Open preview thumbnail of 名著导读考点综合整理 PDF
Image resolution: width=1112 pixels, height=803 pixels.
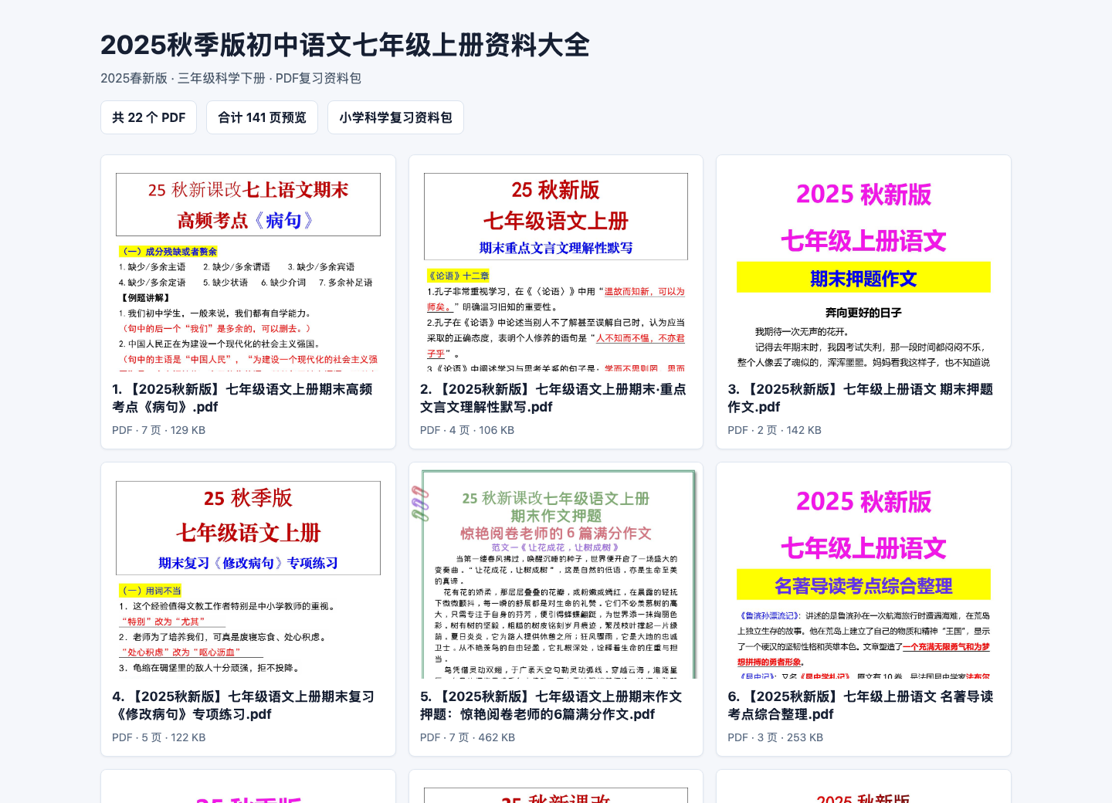coord(863,571)
